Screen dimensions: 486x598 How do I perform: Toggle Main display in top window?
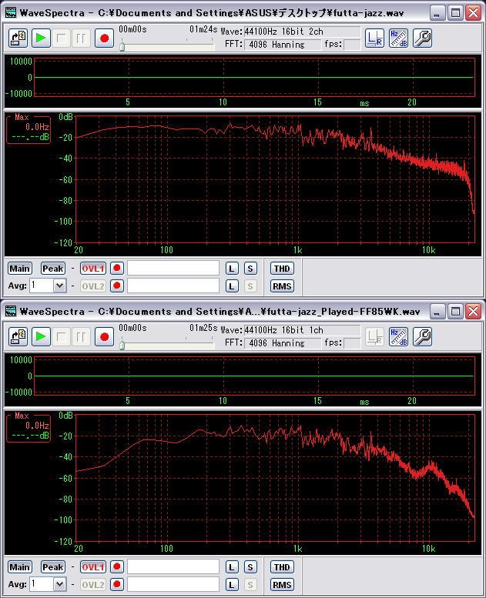tap(19, 269)
